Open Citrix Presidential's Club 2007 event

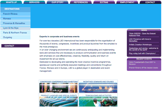[142, 63]
